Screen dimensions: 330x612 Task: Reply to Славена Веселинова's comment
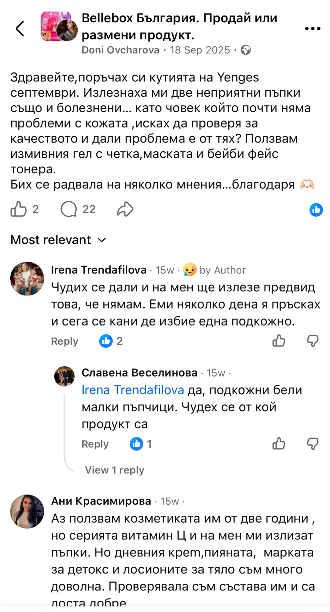point(95,444)
